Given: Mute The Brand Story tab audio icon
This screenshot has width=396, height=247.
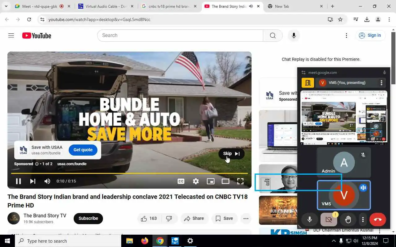Looking at the screenshot, I should click(x=251, y=6).
